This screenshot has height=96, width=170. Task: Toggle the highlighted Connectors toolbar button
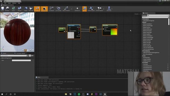coord(37,9)
